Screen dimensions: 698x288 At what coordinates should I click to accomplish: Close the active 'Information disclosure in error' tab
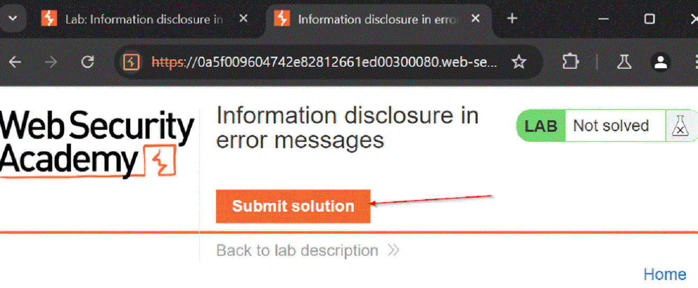coord(476,19)
